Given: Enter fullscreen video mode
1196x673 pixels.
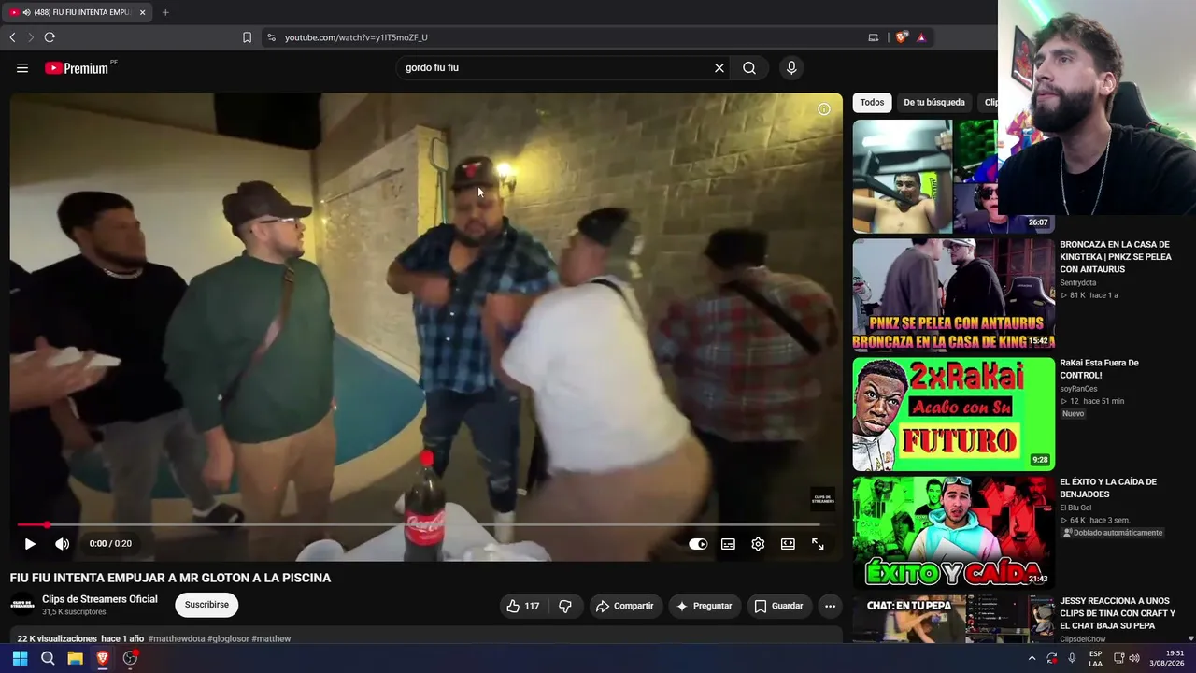Looking at the screenshot, I should [x=818, y=544].
